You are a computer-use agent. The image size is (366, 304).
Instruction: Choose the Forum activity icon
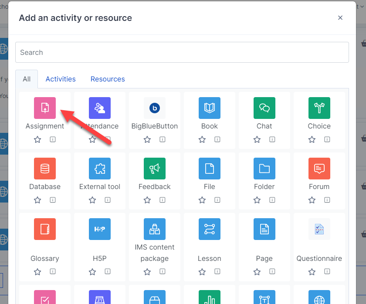(x=319, y=169)
